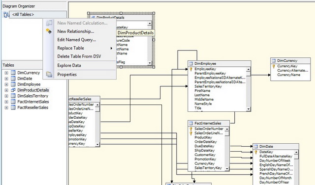Click the table icon in the DimCurrency diagram header

[274, 60]
